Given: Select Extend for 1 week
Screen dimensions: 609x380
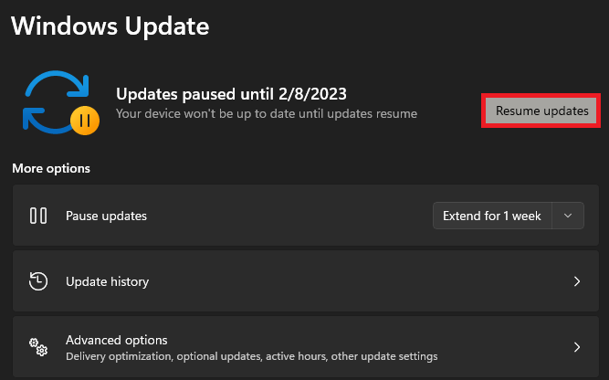Looking at the screenshot, I should point(492,216).
